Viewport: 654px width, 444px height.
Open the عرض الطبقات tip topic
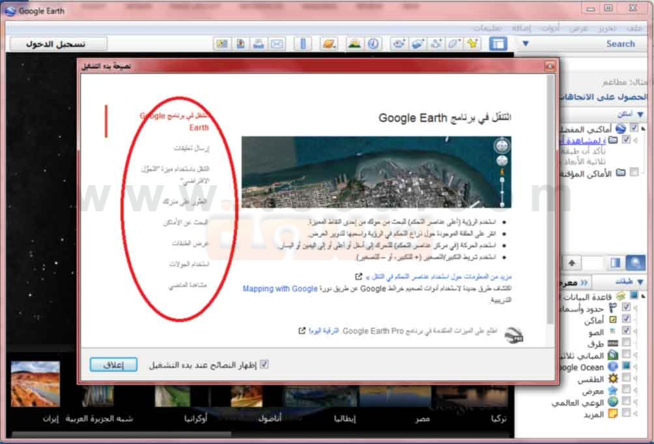click(190, 243)
